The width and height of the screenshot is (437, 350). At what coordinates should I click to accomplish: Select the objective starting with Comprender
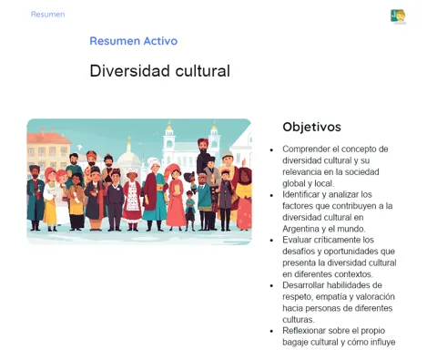335,166
